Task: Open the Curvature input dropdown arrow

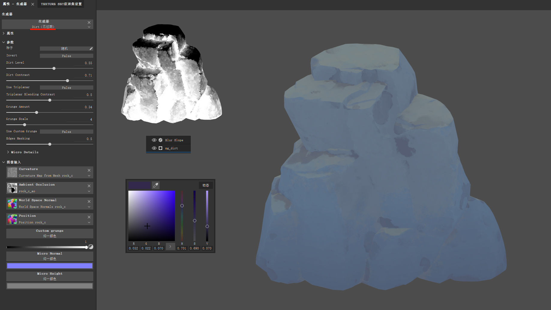Action: tap(89, 176)
